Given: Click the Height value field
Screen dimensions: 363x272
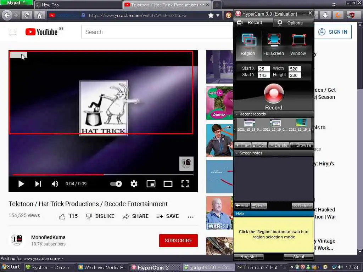Looking at the screenshot, I should [295, 75].
